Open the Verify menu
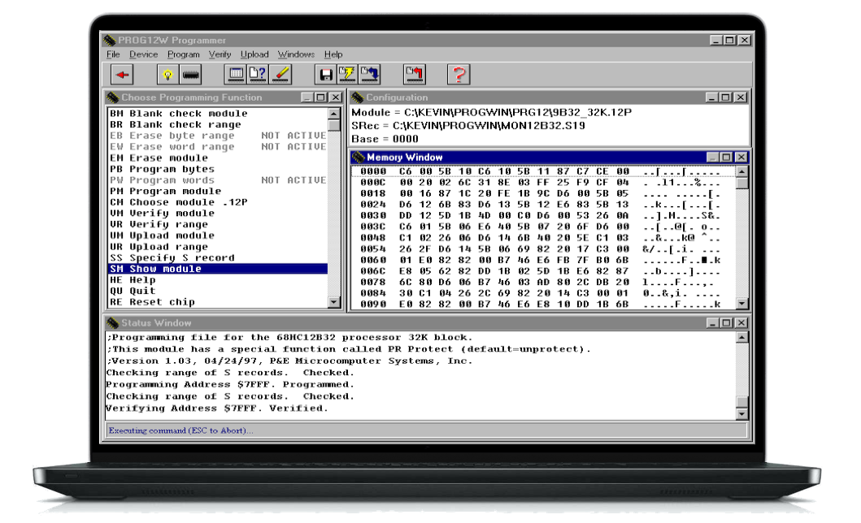The width and height of the screenshot is (861, 523). (220, 54)
